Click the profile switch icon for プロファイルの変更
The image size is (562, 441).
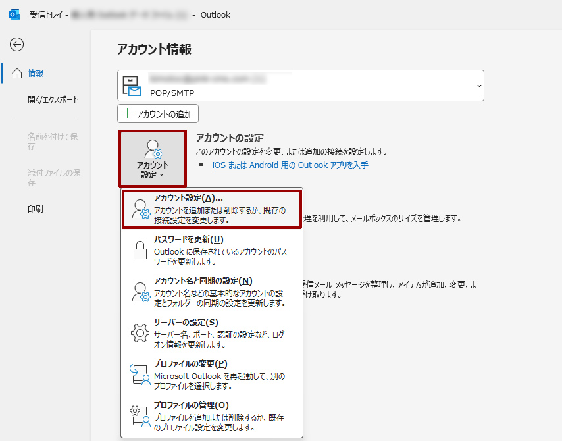pyautogui.click(x=141, y=375)
